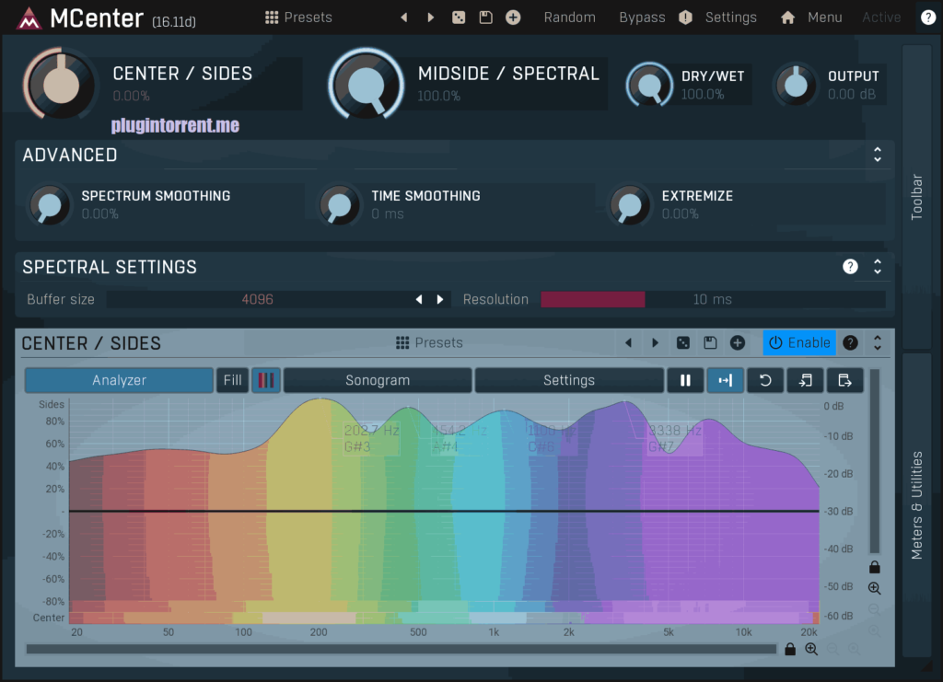Click the Output gain knob

coord(796,85)
